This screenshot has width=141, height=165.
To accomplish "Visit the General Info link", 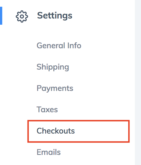I will (x=59, y=45).
